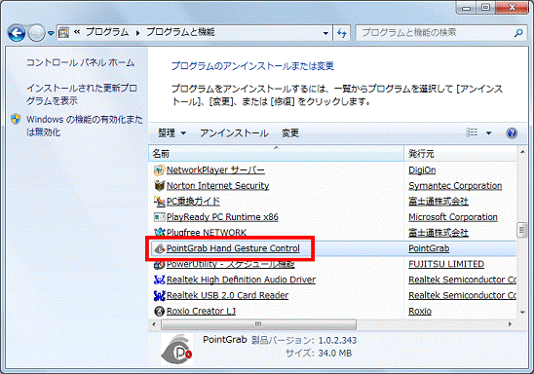Select プログラムと機能 in the breadcrumb
This screenshot has height=374, width=534.
click(180, 32)
